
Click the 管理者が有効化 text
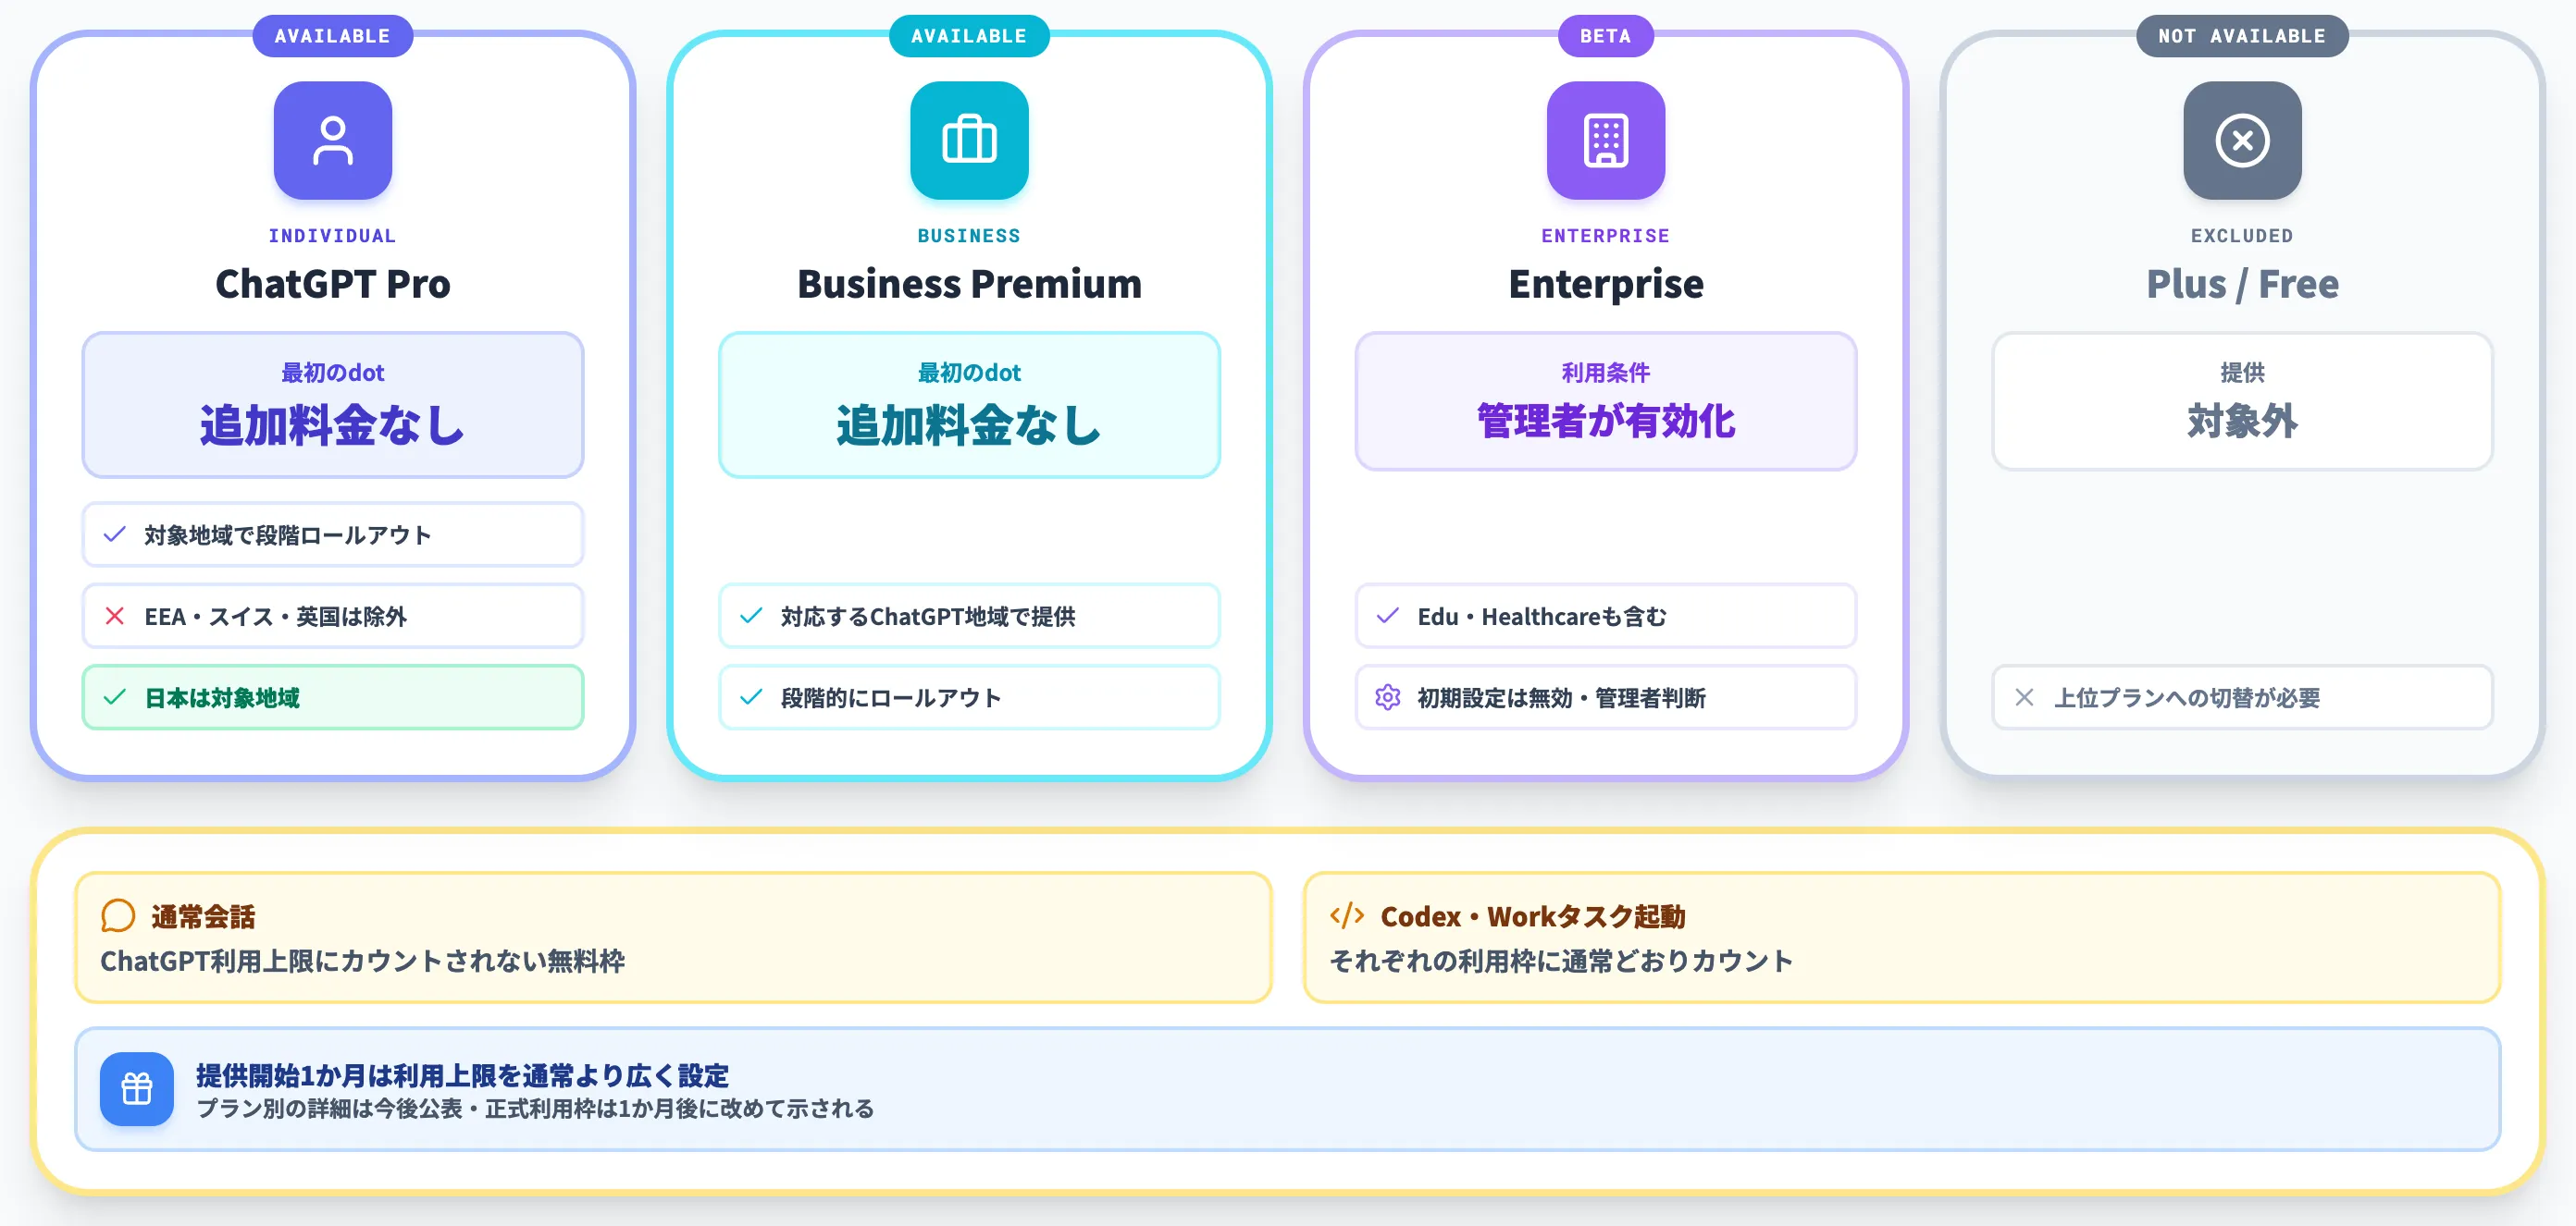pyautogui.click(x=1605, y=421)
